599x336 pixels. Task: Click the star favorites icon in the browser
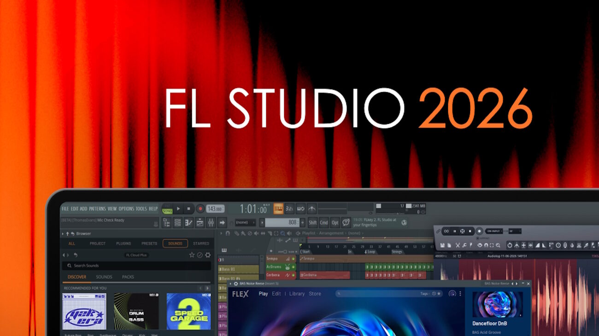tap(192, 255)
